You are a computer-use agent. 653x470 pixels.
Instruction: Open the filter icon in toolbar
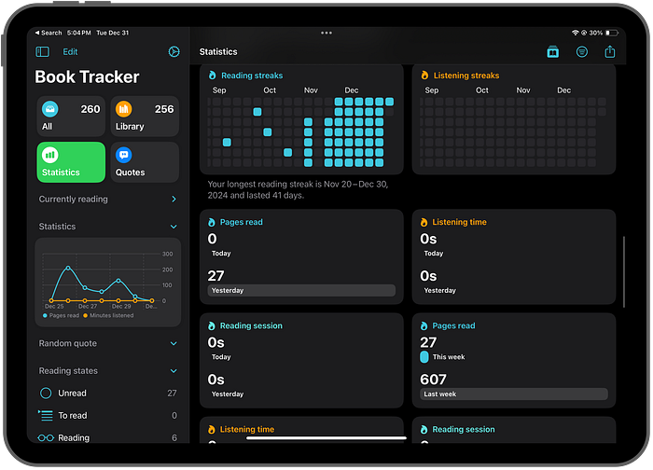coord(582,51)
